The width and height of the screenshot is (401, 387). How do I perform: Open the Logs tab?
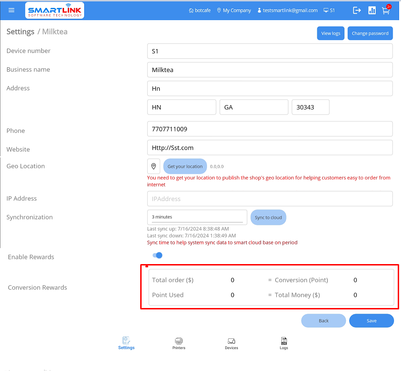(x=284, y=343)
